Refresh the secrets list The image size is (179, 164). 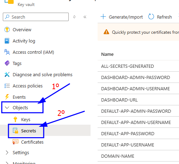coord(160,17)
